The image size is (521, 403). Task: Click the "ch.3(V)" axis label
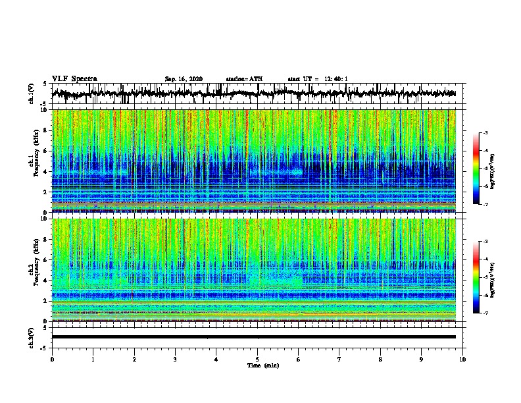tap(32, 338)
